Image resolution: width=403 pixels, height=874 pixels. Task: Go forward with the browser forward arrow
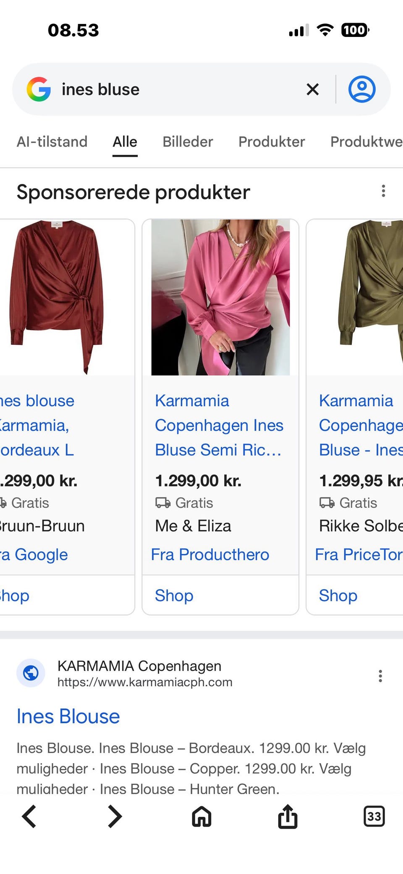(x=115, y=816)
